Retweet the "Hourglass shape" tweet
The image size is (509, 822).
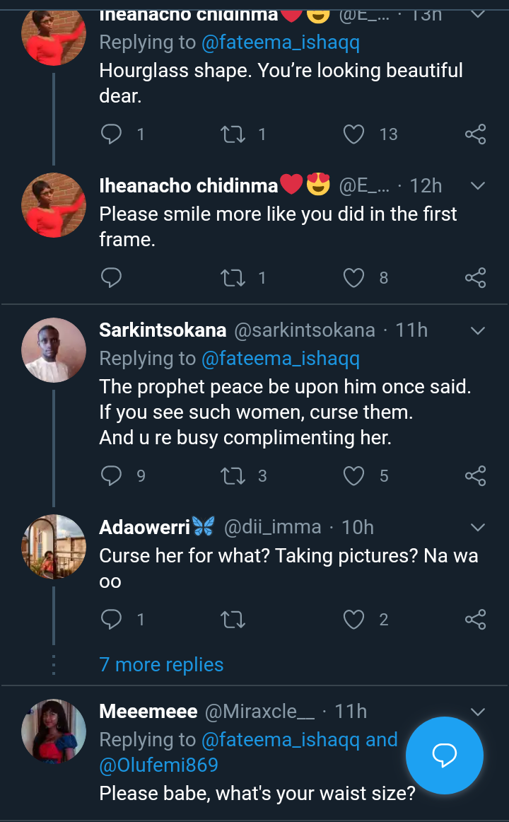(230, 134)
